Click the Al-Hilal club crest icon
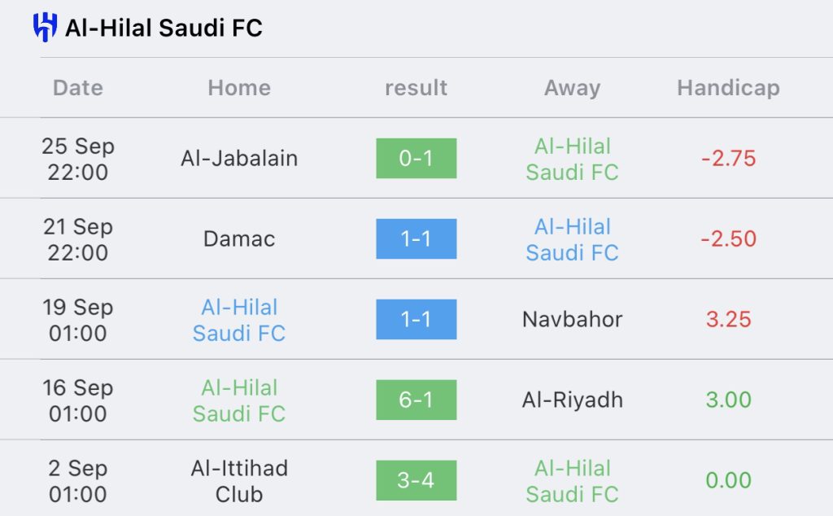 [x=45, y=27]
